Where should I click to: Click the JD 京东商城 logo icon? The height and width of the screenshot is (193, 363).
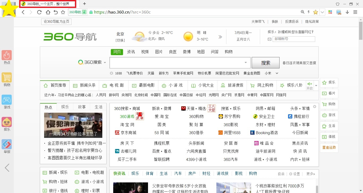(x=117, y=133)
